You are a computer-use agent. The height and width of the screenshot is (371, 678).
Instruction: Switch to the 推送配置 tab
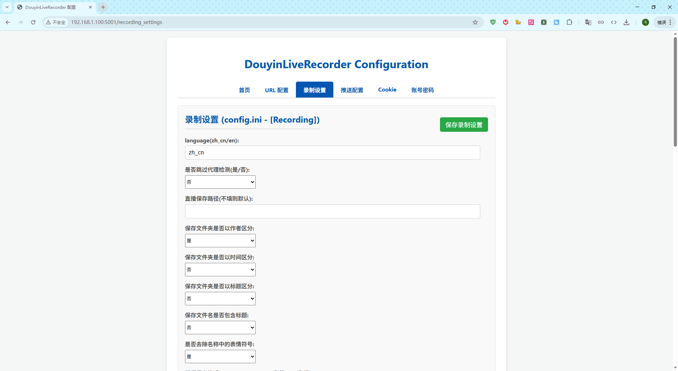(x=352, y=90)
